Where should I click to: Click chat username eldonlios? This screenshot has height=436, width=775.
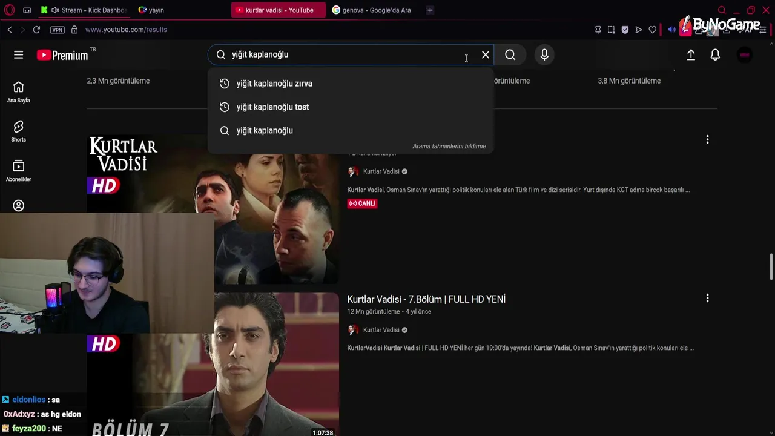point(29,400)
